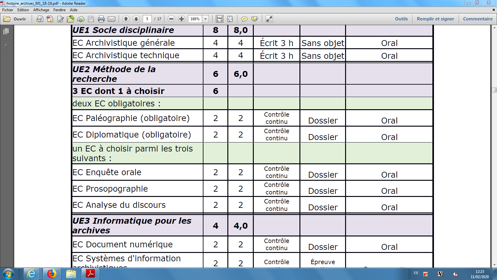Click 'Sans objet' in Archivistique technique row
Viewport: 497px width, 280px height.
click(323, 56)
